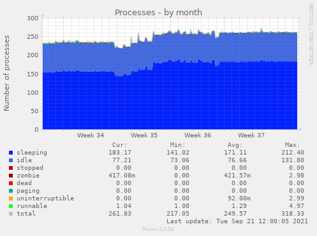Select the 'dead' legend label
The image size is (317, 236).
(24, 183)
